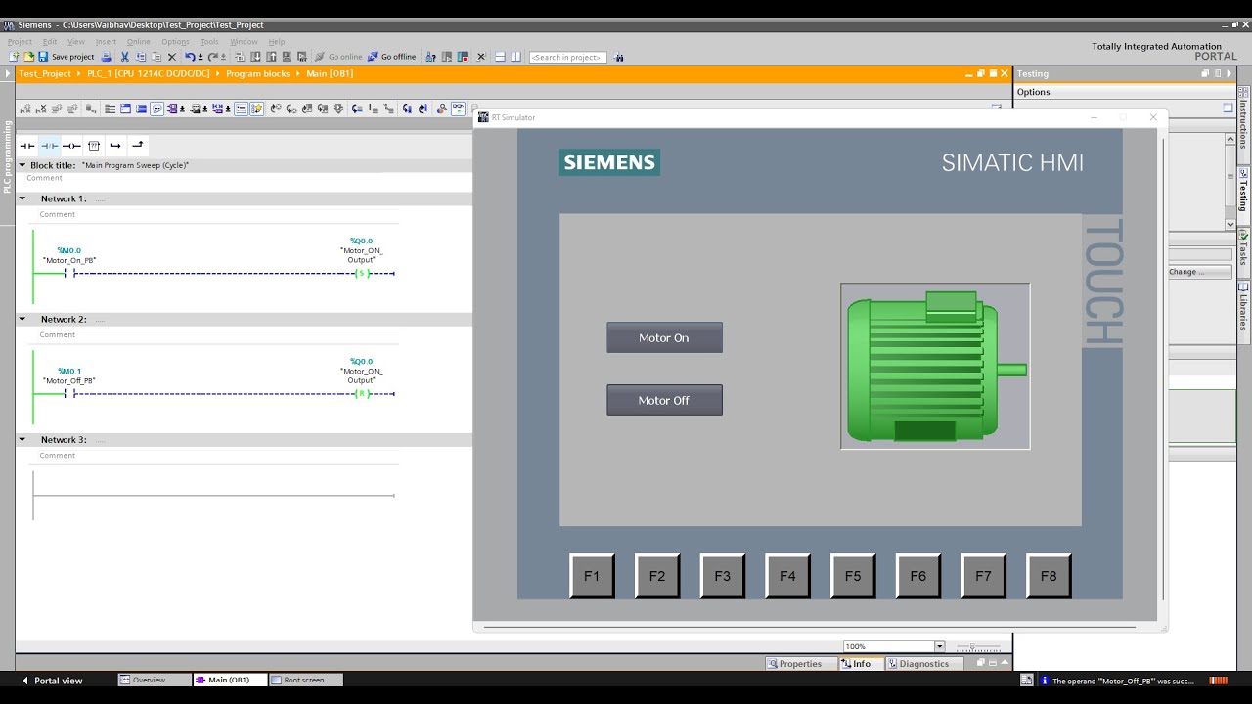Open the Help menu

(x=277, y=42)
